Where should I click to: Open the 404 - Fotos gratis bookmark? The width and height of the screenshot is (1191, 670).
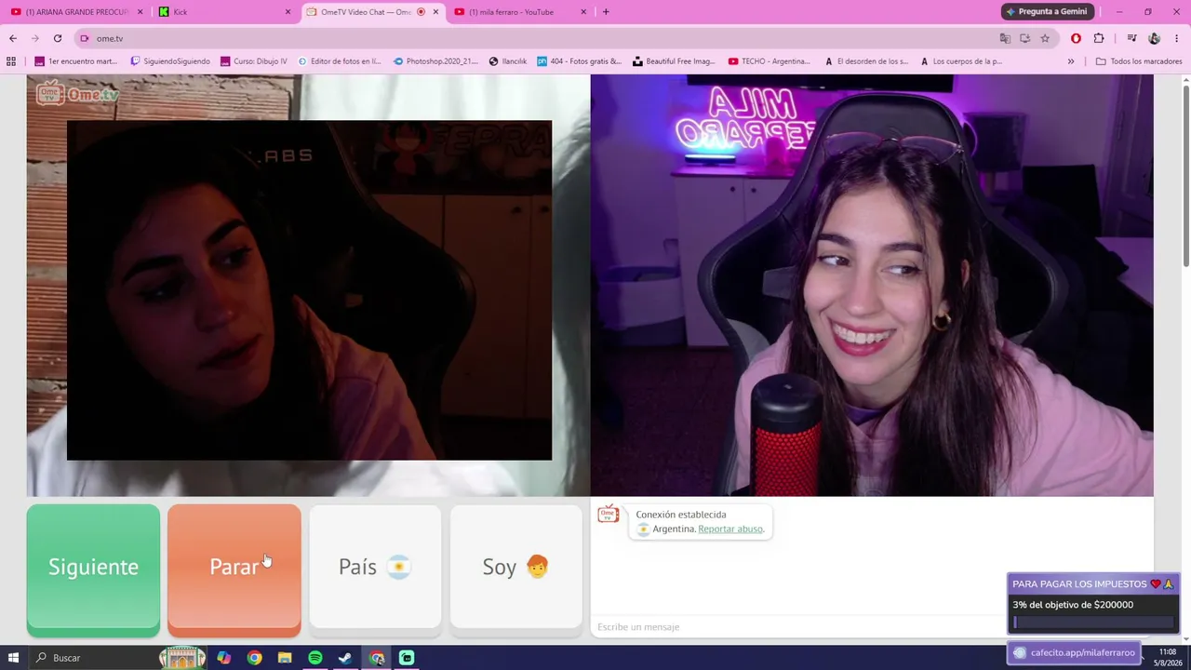coord(580,61)
